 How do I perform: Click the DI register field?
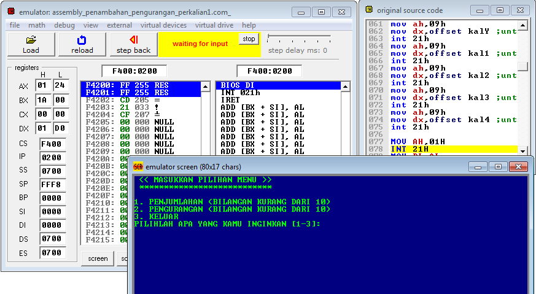(x=53, y=225)
